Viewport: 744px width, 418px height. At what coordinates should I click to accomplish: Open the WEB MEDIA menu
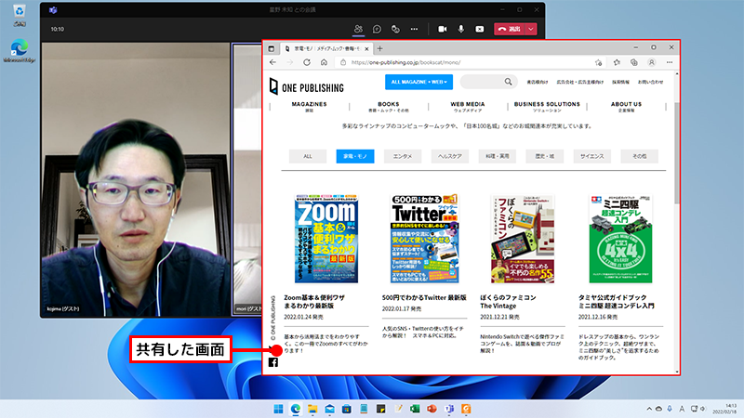coord(468,107)
